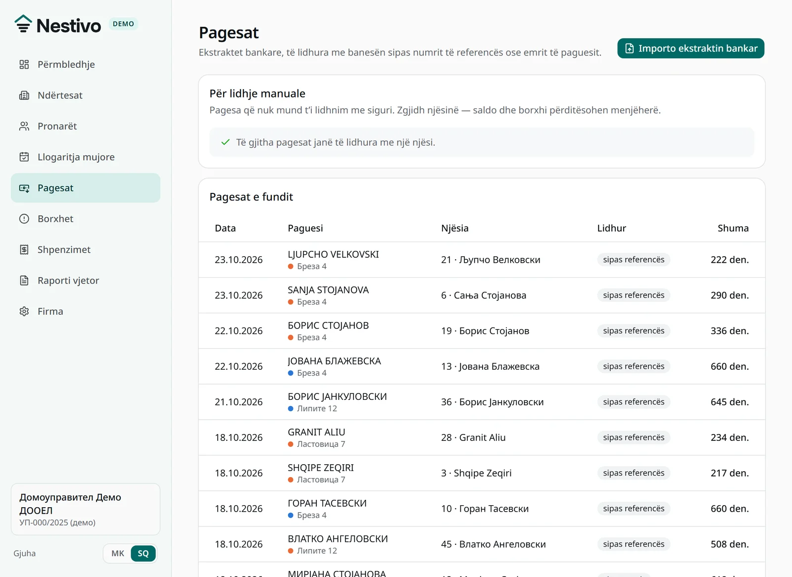The width and height of the screenshot is (792, 577).
Task: Click the Firma gear icon
Action: click(24, 311)
